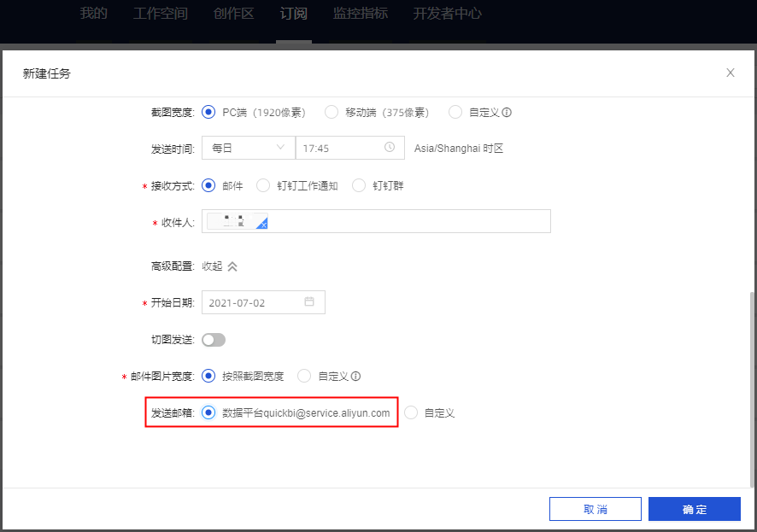Toggle the 切图发送 switch
The height and width of the screenshot is (532, 757).
point(214,340)
